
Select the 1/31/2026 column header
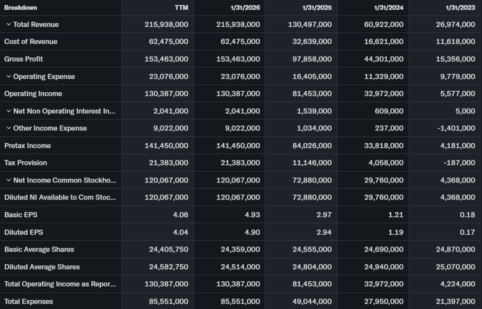(x=246, y=8)
